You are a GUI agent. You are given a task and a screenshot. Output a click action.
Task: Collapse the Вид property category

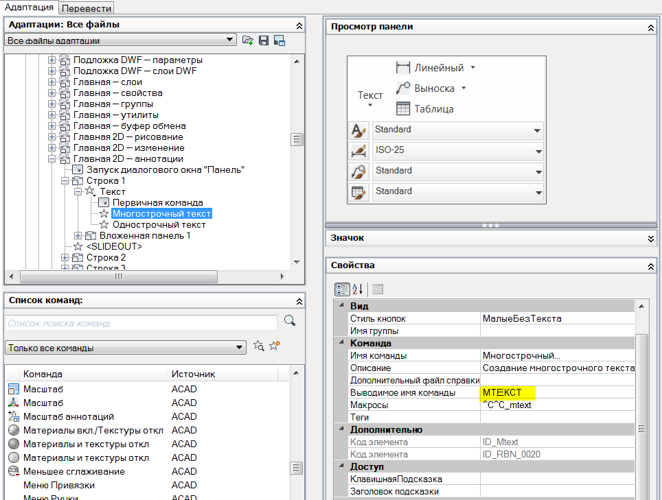[341, 305]
